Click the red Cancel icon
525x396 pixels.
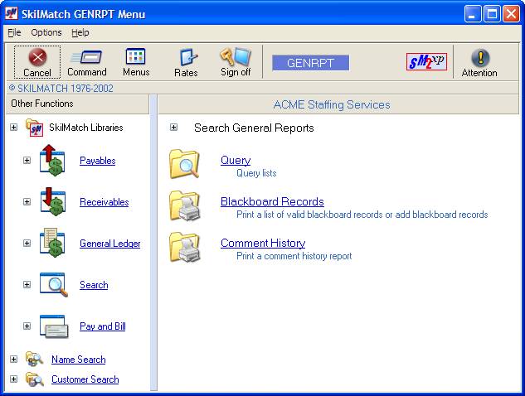pos(37,57)
